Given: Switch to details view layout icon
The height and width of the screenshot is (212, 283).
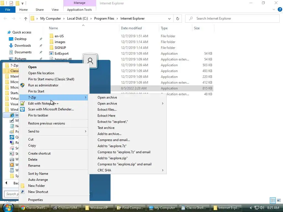Looking at the screenshot, I should pos(273,200).
